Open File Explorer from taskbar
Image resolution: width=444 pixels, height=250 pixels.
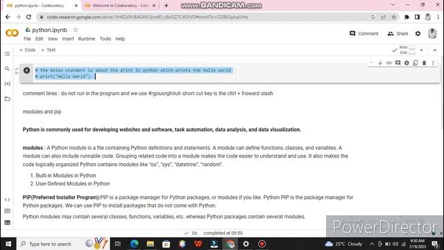coord(150,244)
